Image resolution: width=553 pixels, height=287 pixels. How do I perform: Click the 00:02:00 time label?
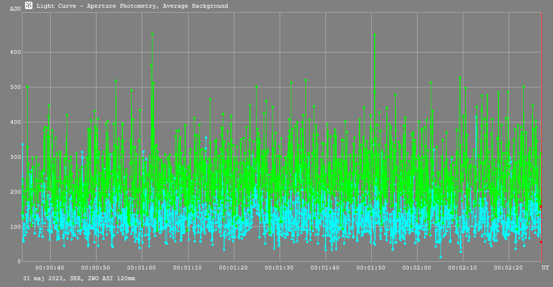(x=417, y=268)
